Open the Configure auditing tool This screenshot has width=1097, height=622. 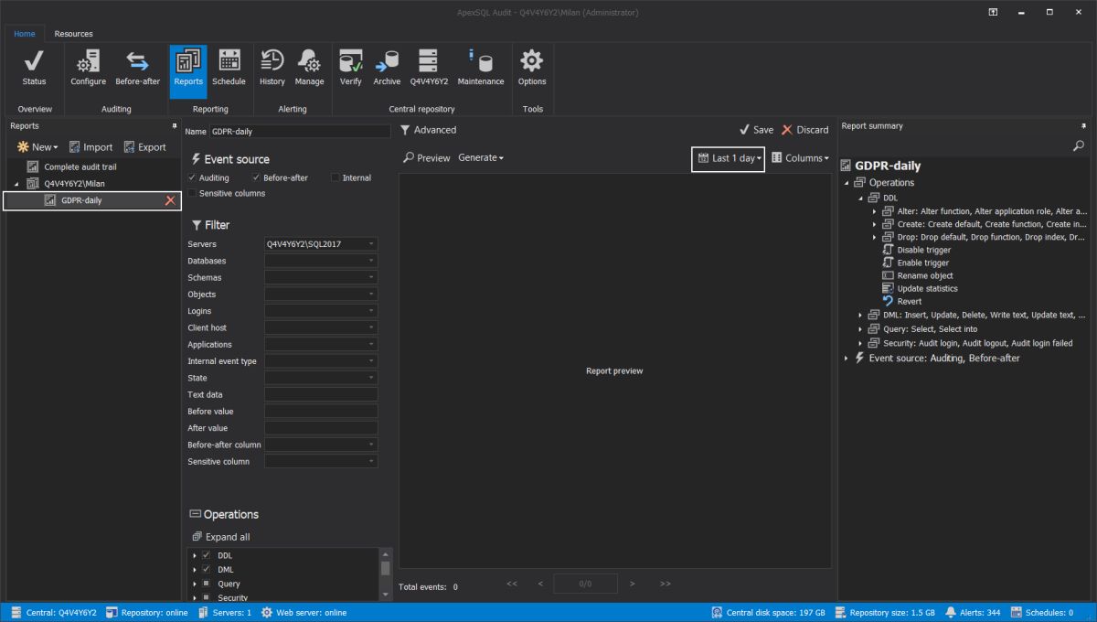point(88,69)
